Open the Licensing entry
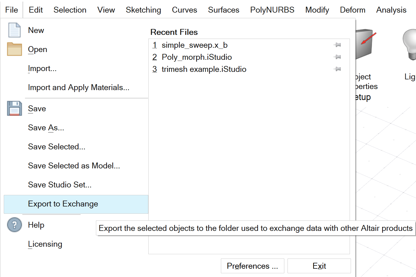416x277 pixels. 45,244
